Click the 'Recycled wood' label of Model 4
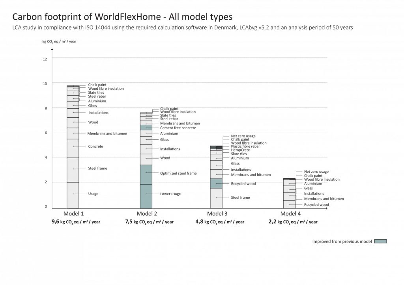 click(316, 205)
